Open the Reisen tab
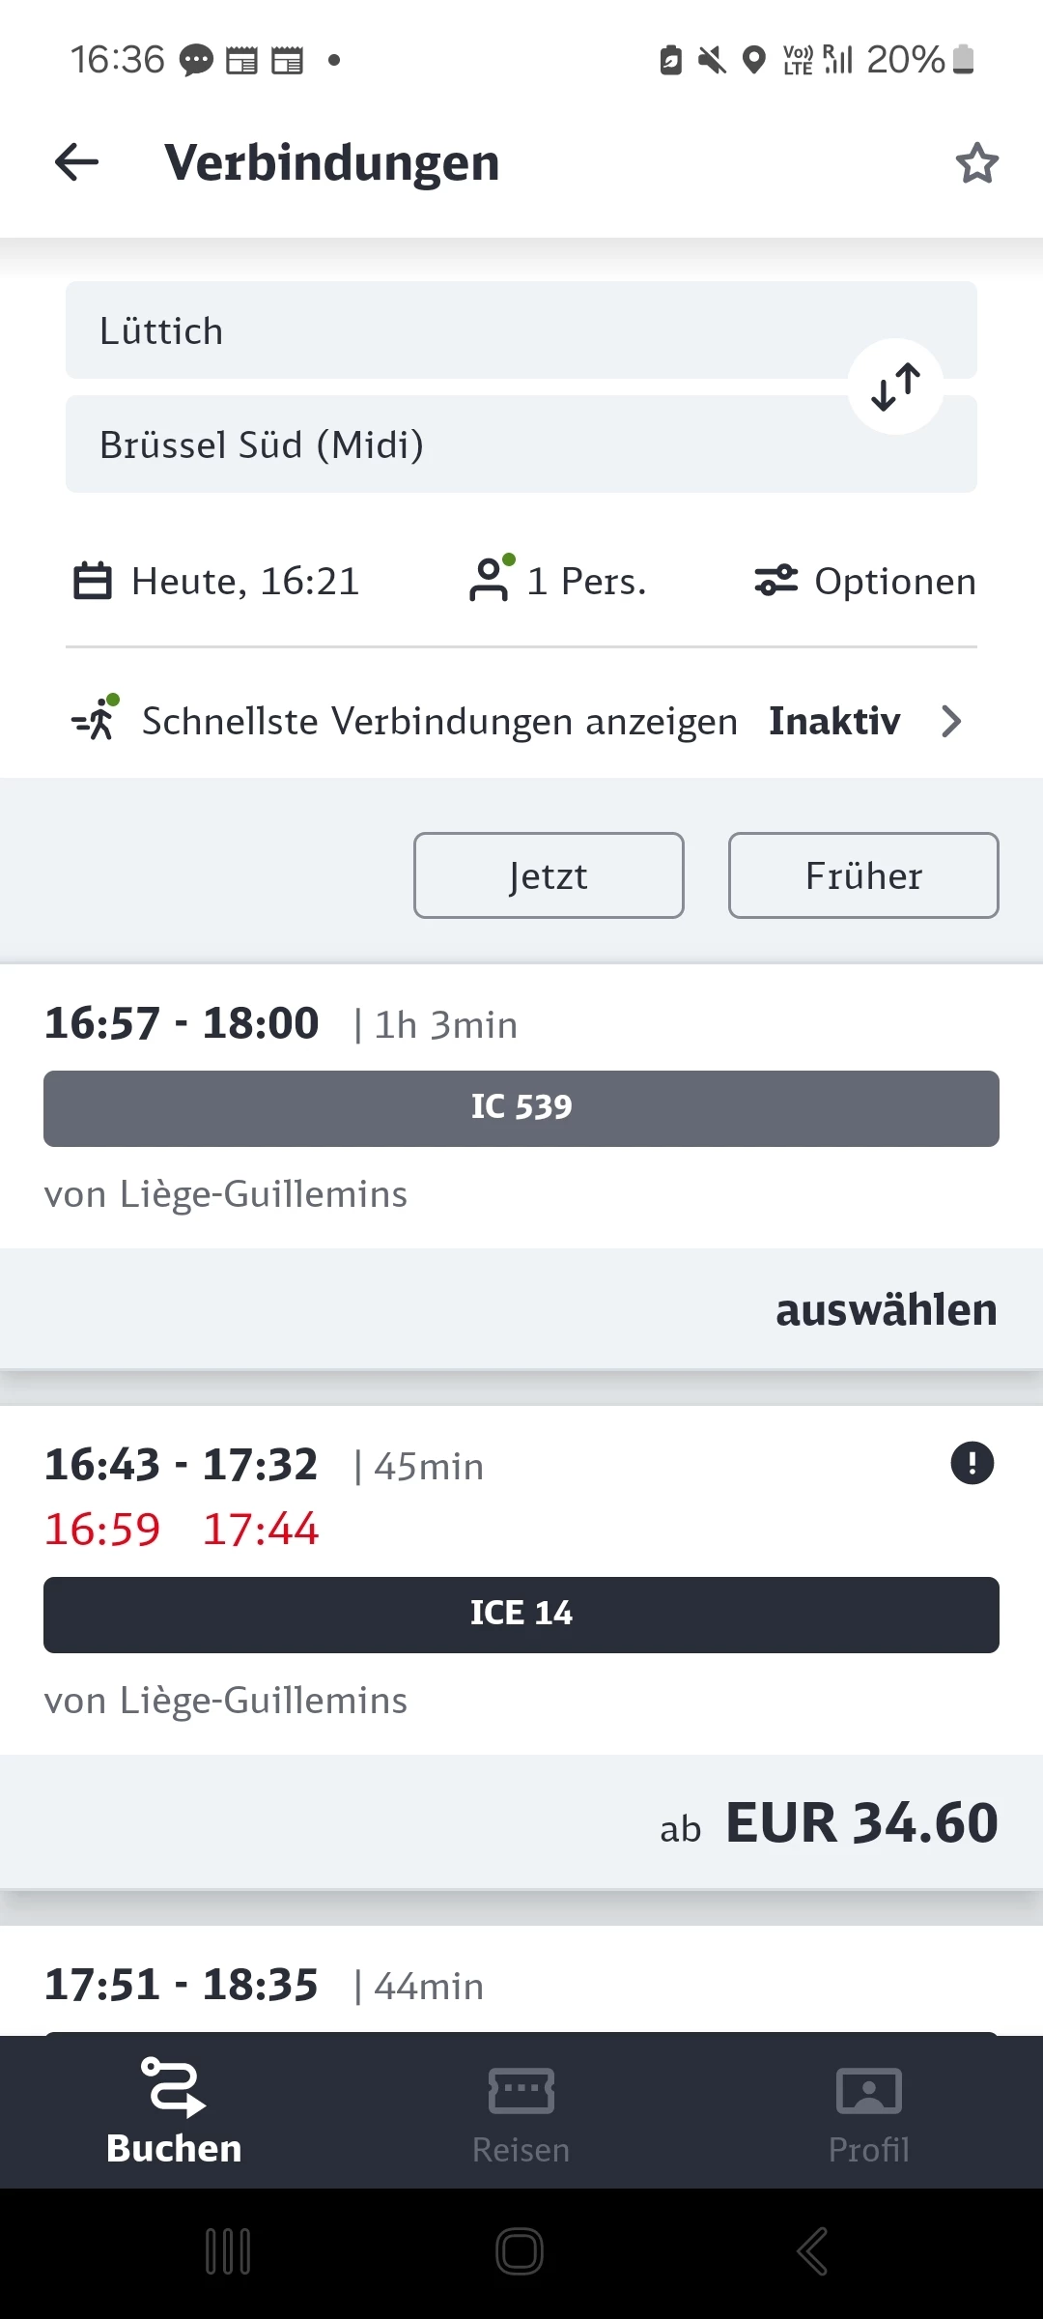 coord(521,2111)
